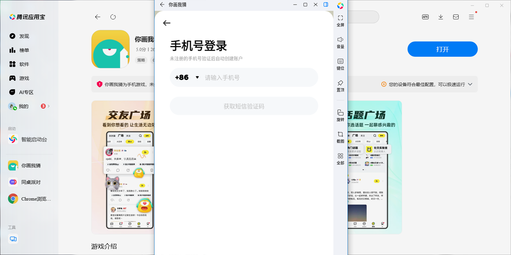The image size is (511, 255).
Task: Click 手机号登录 title text
Action: pos(198,45)
